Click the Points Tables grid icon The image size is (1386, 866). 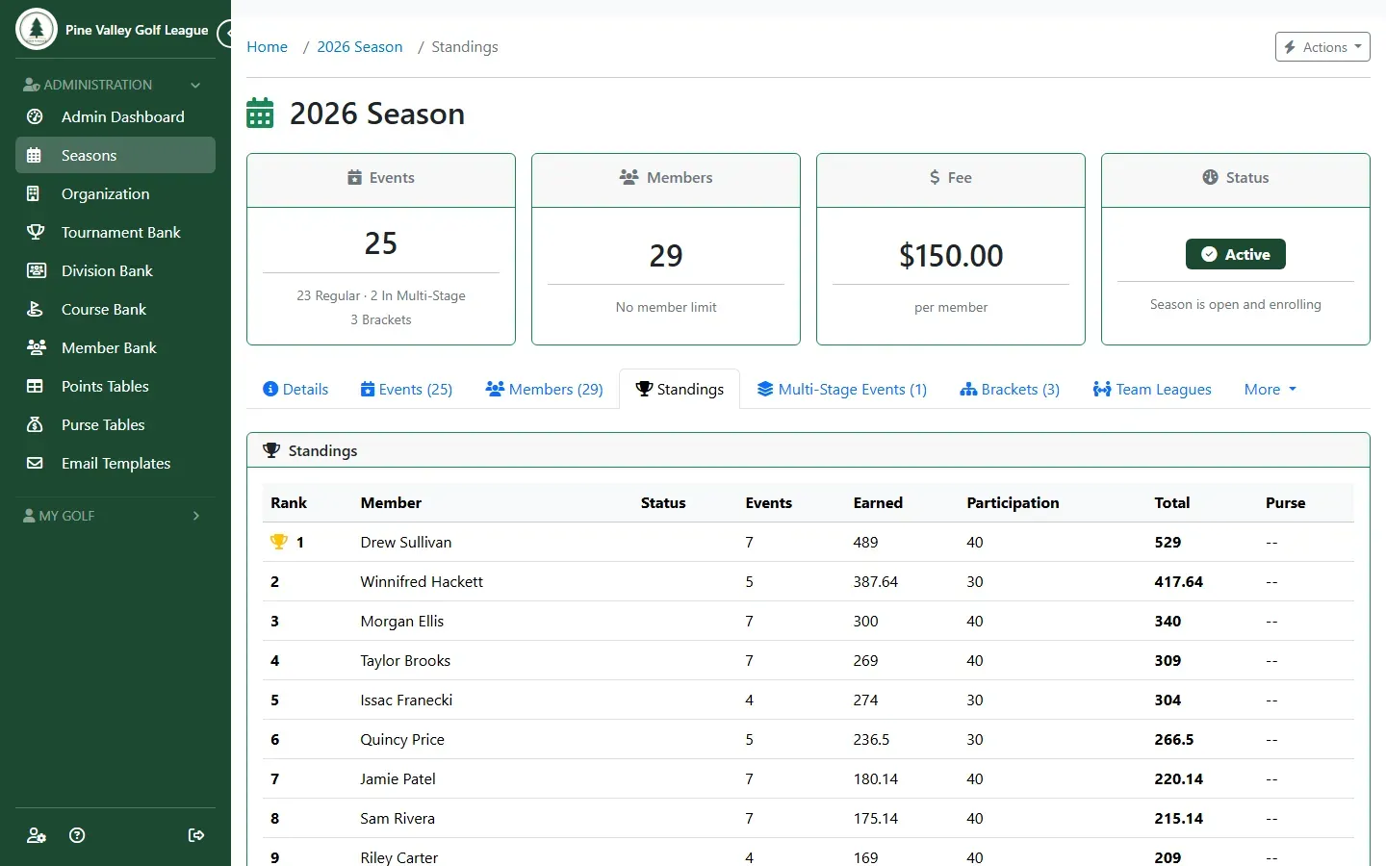pyautogui.click(x=35, y=386)
